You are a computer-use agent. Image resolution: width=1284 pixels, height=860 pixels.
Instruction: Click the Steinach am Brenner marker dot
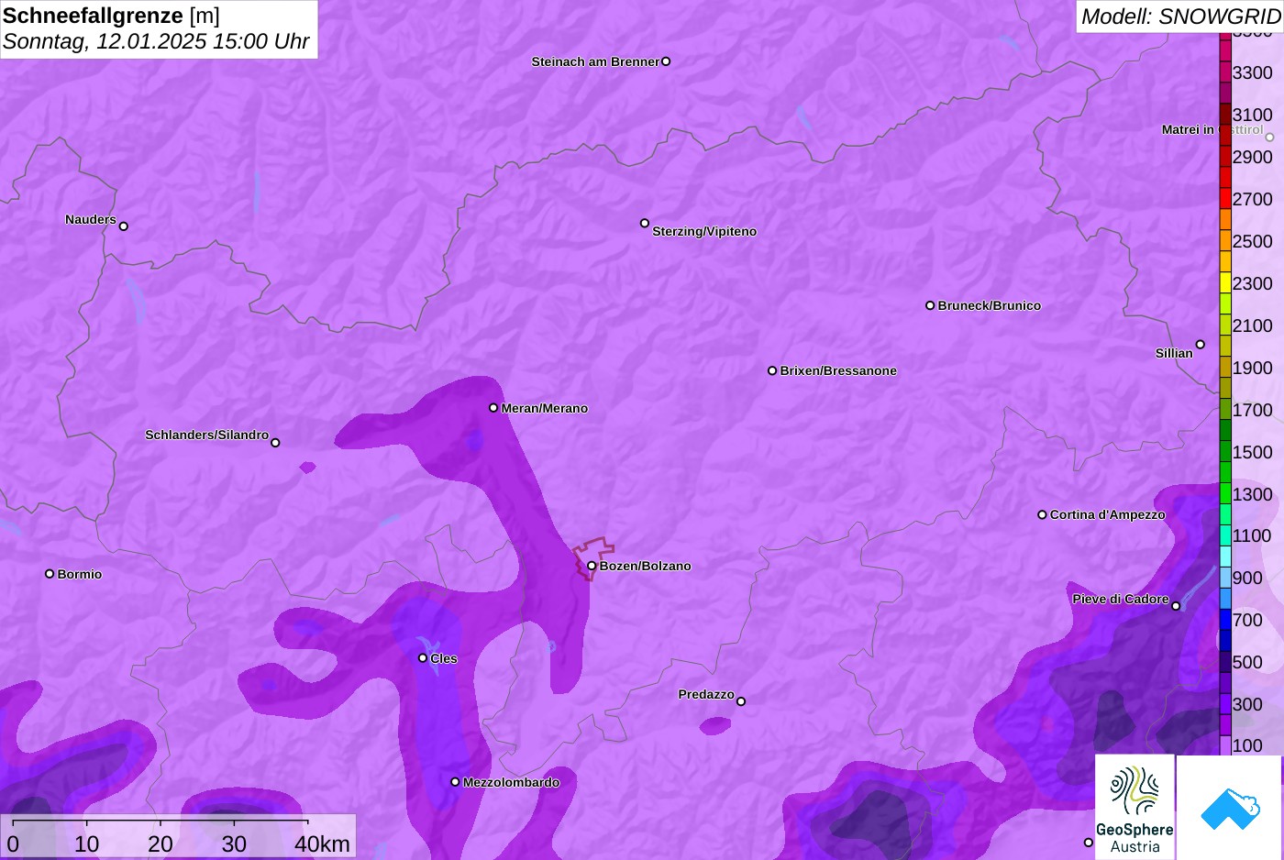tap(666, 61)
